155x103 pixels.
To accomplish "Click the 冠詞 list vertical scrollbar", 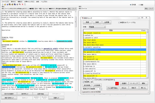I will (x=147, y=54).
